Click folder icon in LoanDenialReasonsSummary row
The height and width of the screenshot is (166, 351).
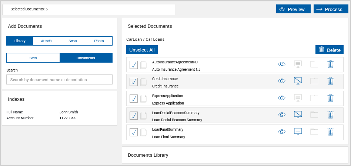[x=314, y=115]
